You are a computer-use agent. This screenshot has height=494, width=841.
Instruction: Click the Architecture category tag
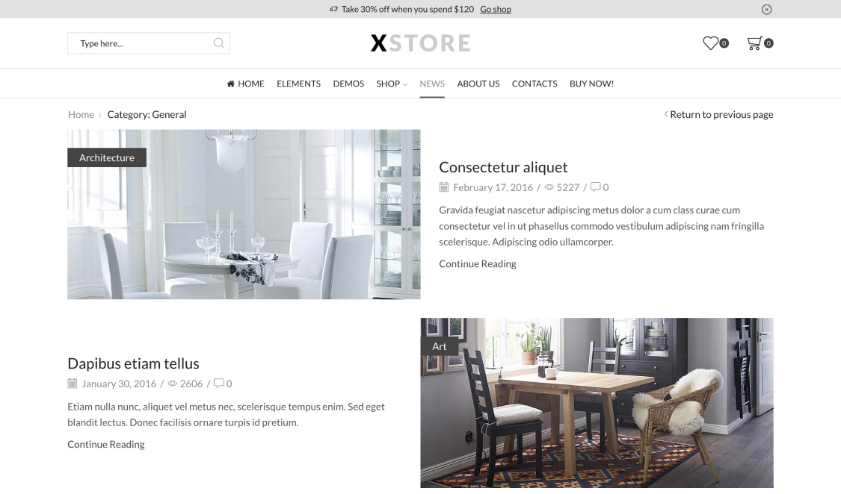pos(107,157)
